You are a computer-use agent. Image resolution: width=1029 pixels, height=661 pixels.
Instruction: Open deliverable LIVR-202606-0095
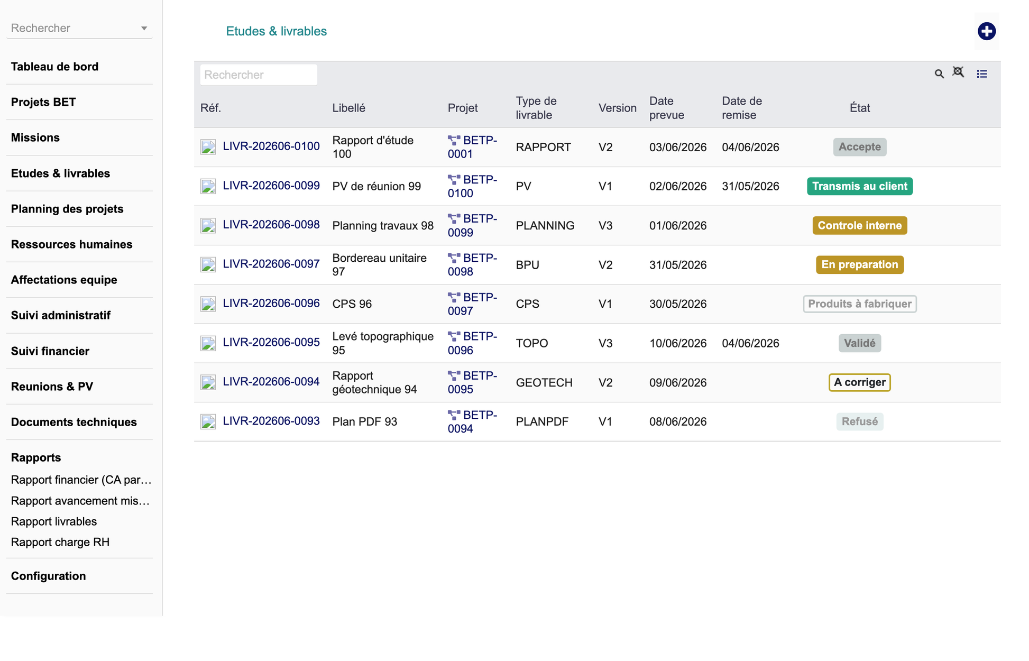(271, 343)
